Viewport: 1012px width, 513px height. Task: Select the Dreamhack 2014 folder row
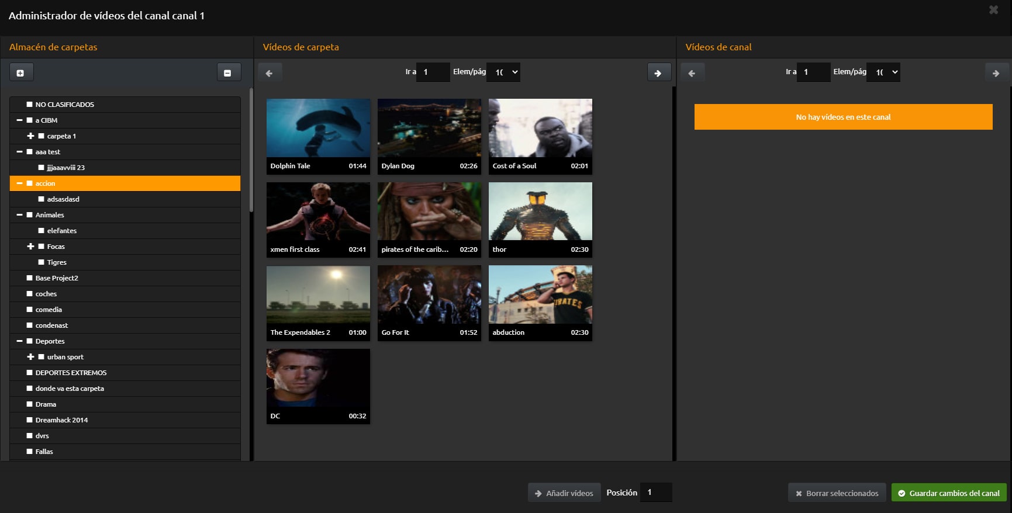(x=125, y=420)
